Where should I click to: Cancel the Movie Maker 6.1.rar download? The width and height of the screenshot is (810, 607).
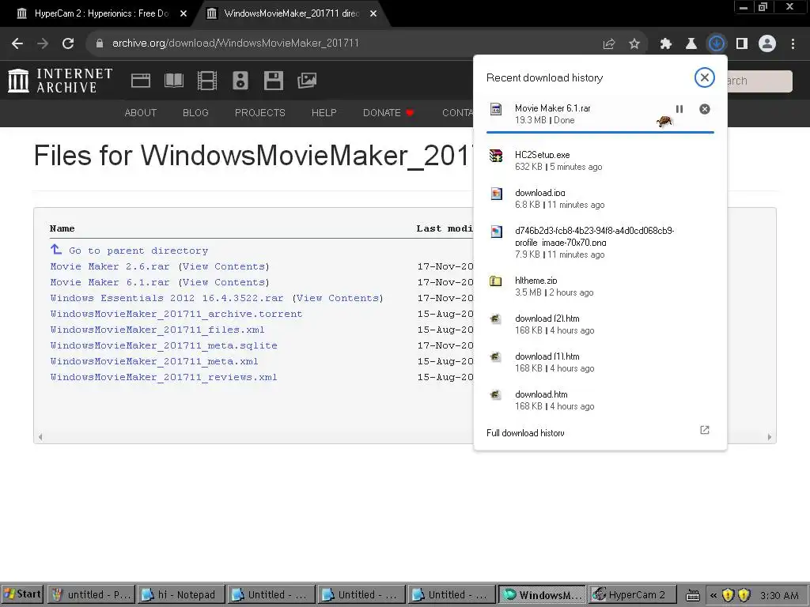coord(705,109)
